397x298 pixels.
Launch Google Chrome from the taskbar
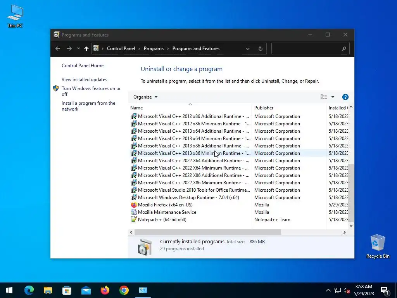[124, 290]
